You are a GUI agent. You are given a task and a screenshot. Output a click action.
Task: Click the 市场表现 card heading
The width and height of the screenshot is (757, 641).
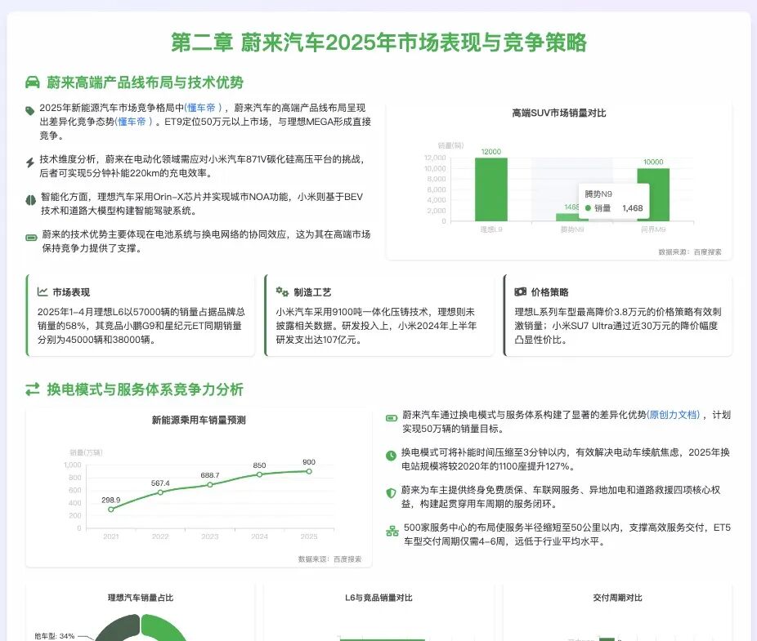(71, 292)
